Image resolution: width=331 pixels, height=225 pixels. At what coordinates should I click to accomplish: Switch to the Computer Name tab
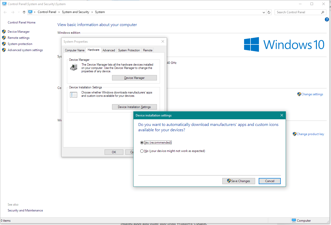click(75, 50)
